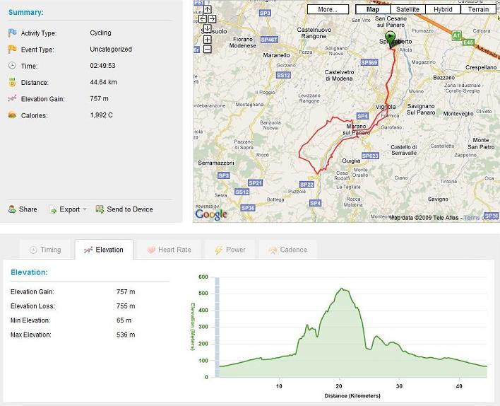This screenshot has height=406, width=500.
Task: Open the Export dropdown arrow
Action: (85, 209)
